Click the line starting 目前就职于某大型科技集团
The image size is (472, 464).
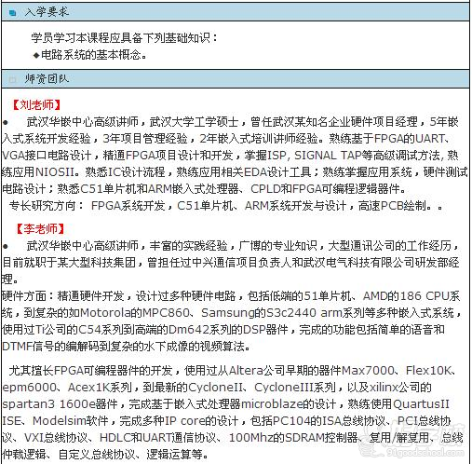point(231,263)
